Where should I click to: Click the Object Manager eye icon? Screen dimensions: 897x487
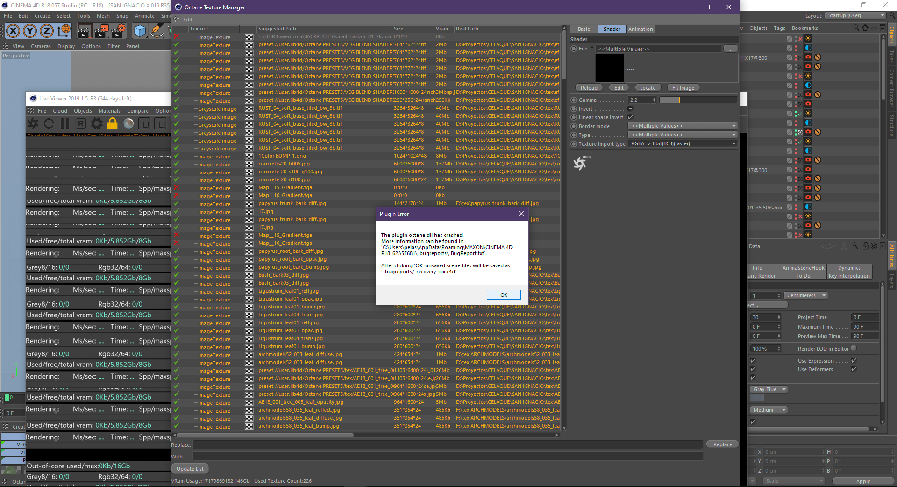pyautogui.click(x=874, y=28)
